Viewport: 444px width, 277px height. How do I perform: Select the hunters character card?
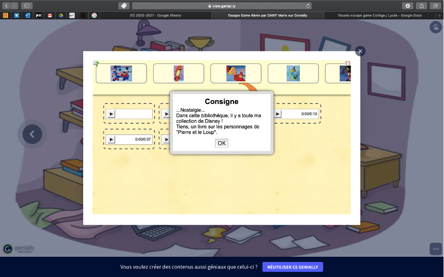(x=121, y=73)
